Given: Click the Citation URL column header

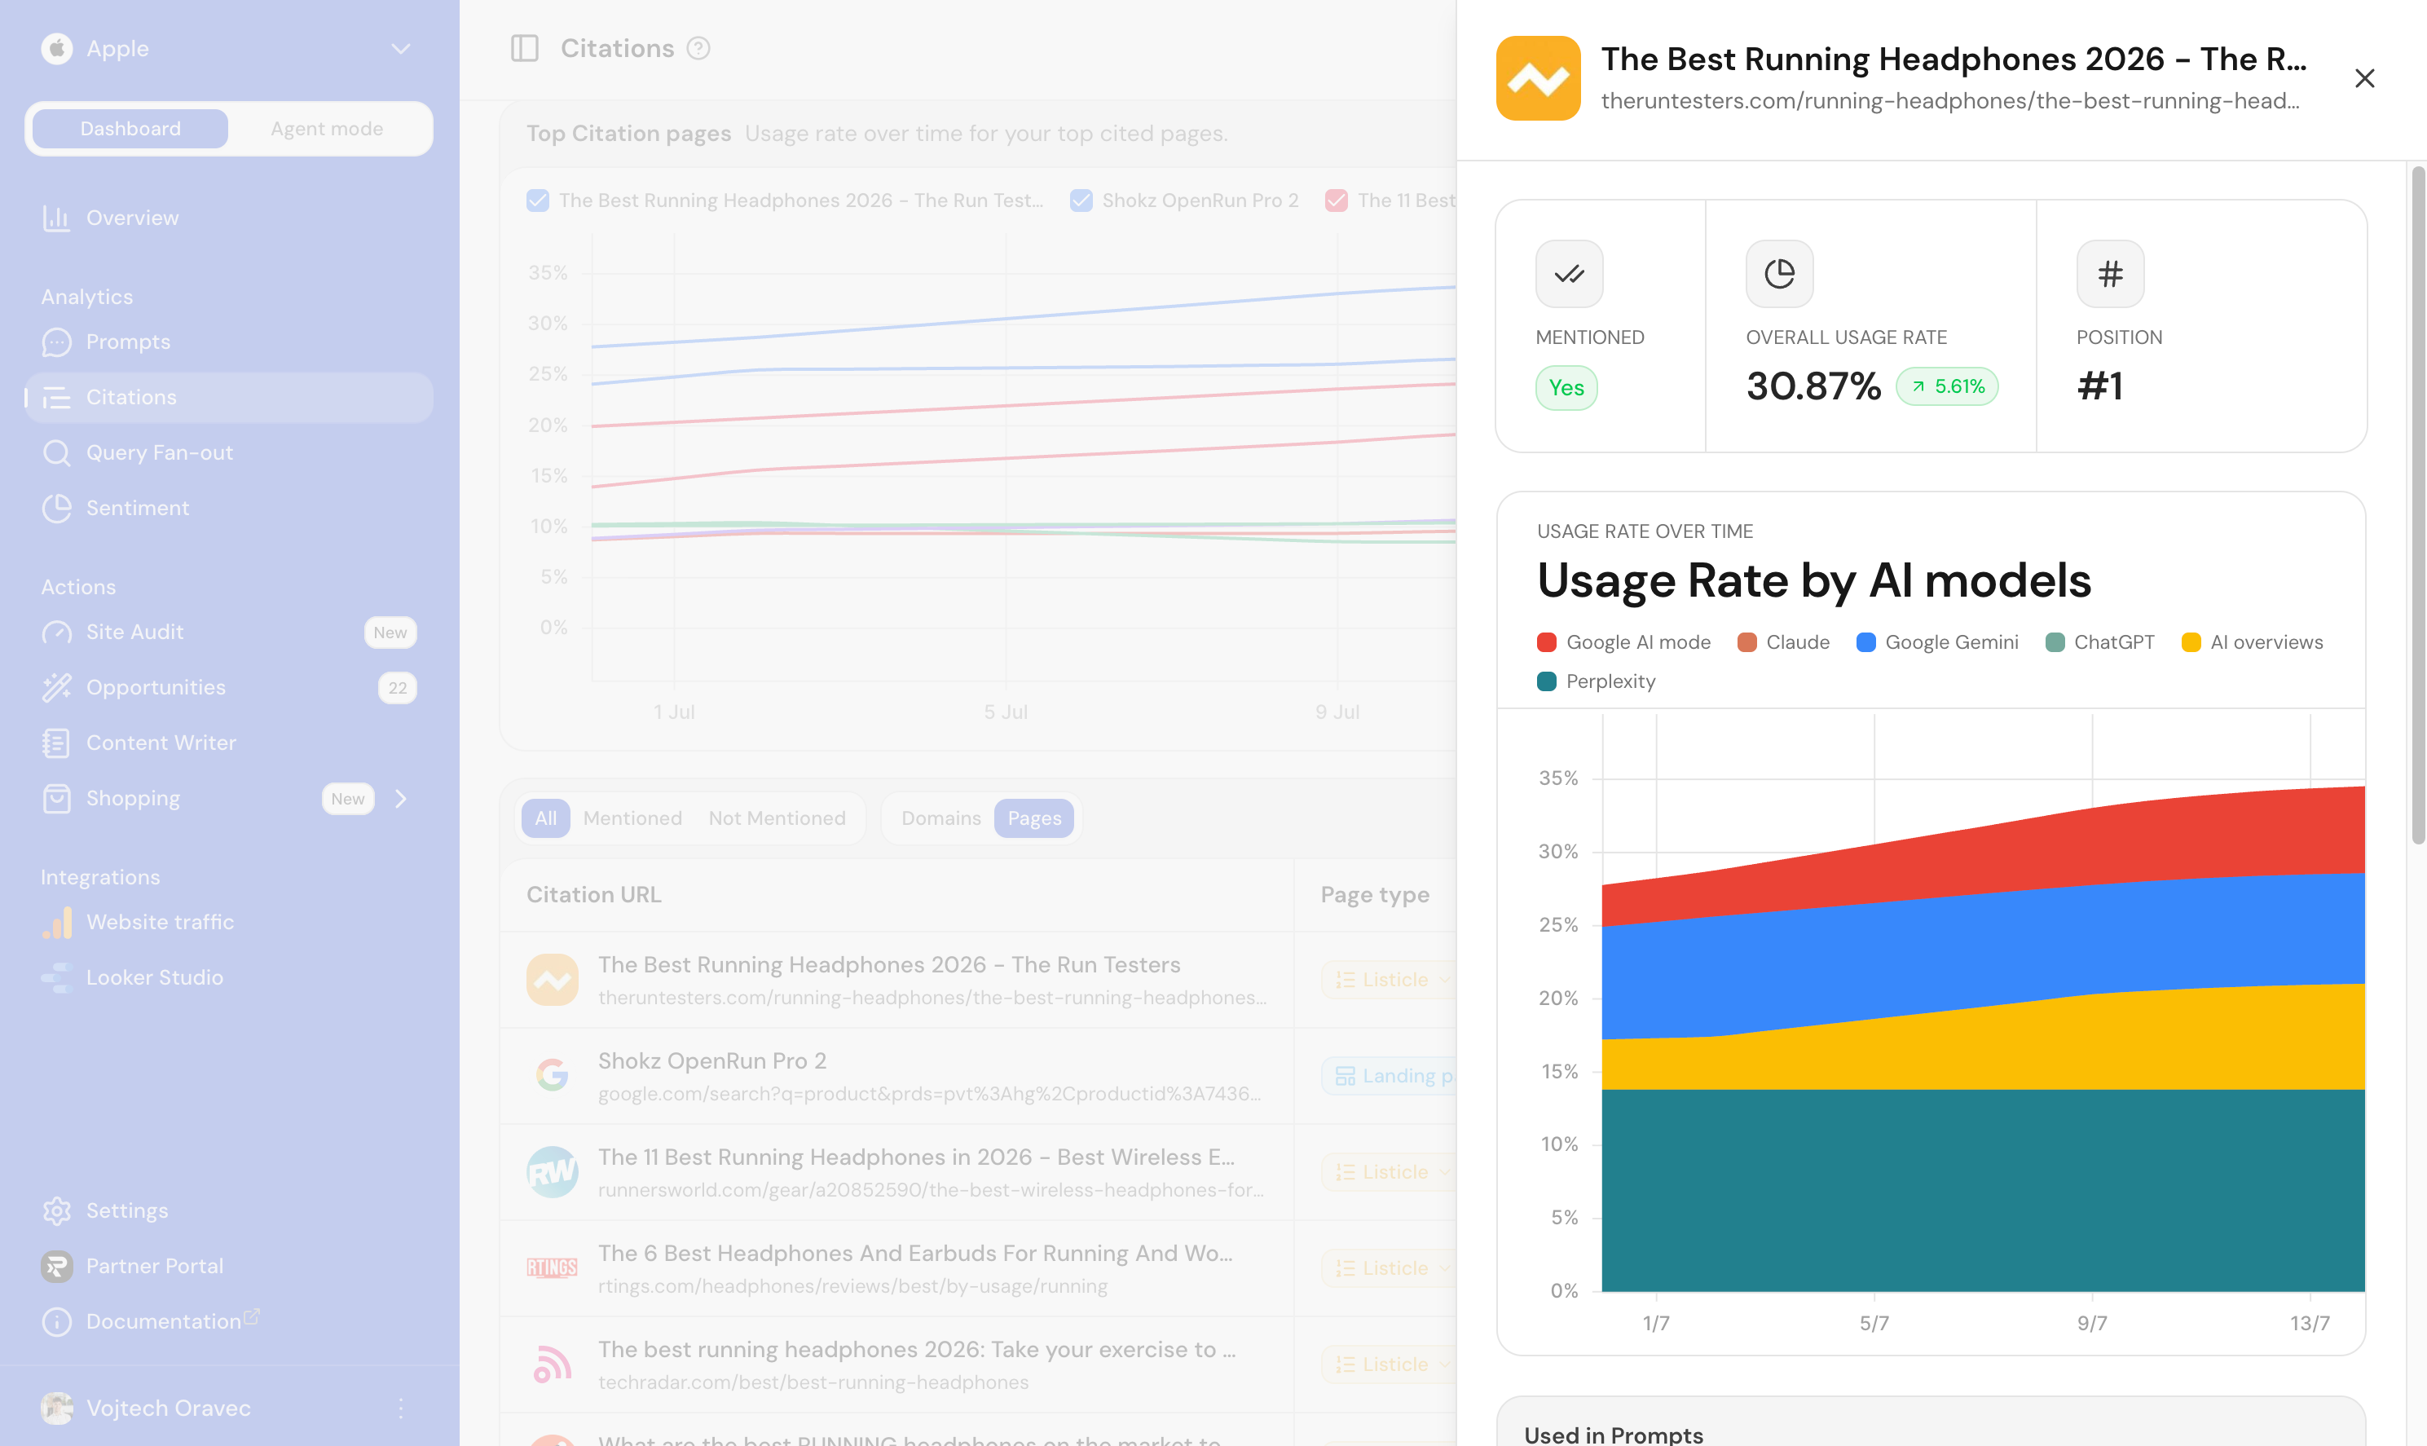Looking at the screenshot, I should point(593,894).
